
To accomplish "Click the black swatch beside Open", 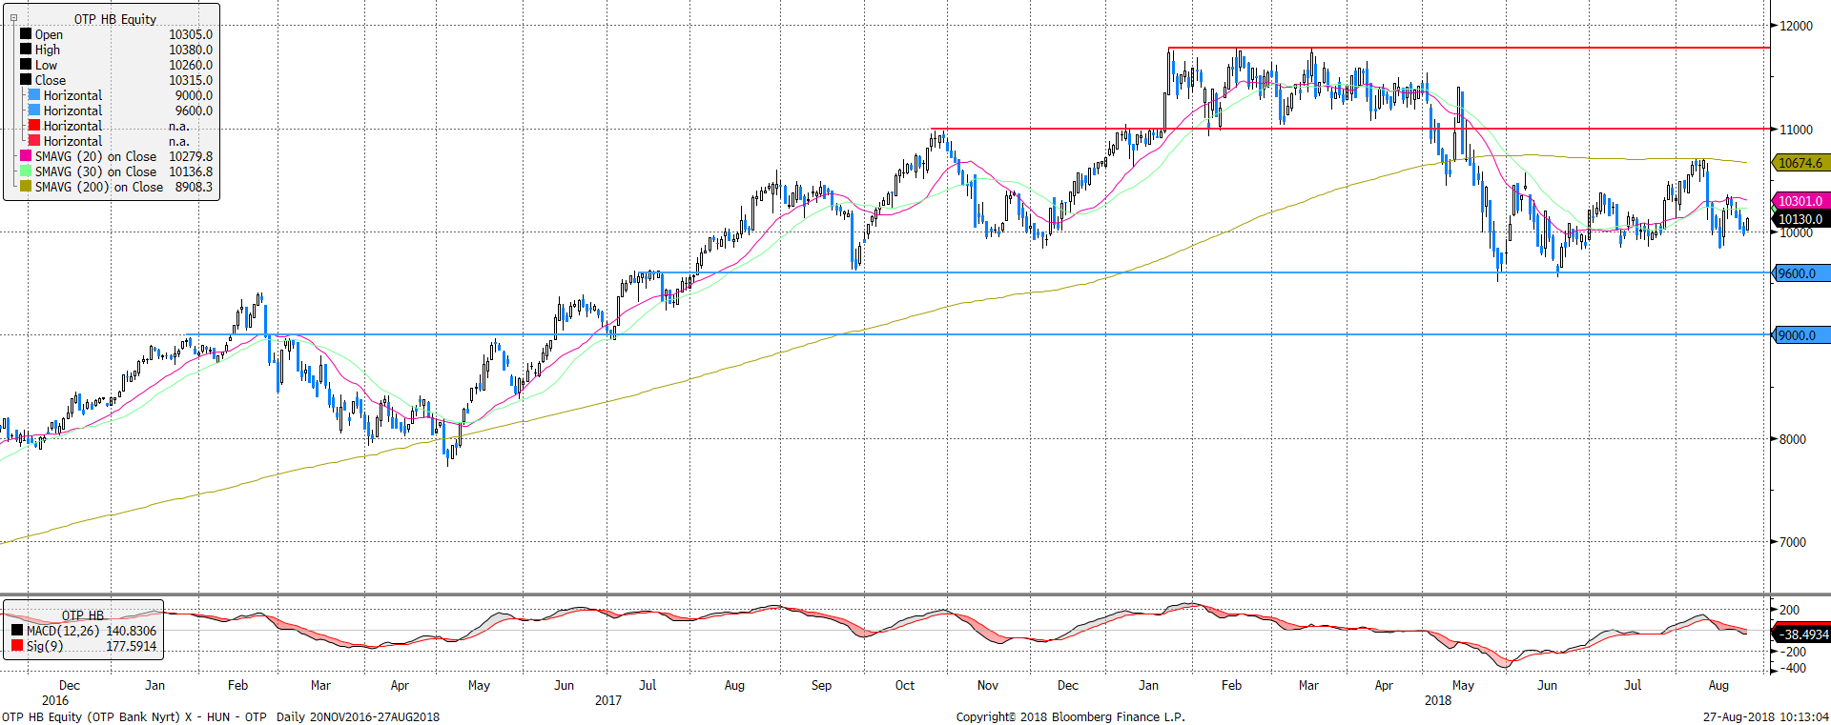I will click(x=26, y=33).
